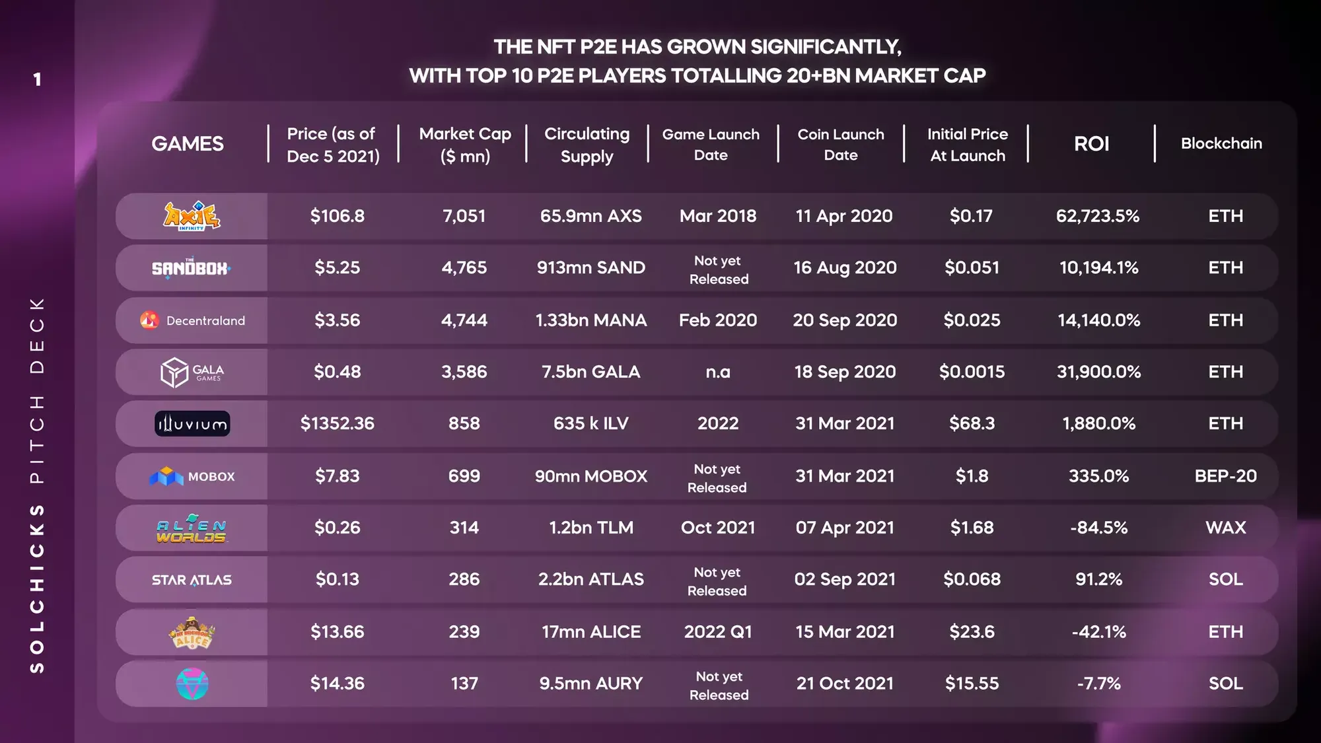Click the Alien Worlds logo
The height and width of the screenshot is (743, 1321).
point(192,528)
